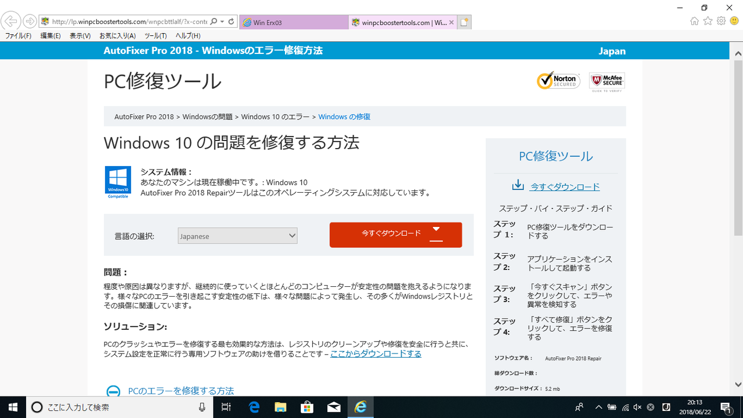Screen dimensions: 743x418
Task: Click the smiley feedback icon
Action: [734, 21]
